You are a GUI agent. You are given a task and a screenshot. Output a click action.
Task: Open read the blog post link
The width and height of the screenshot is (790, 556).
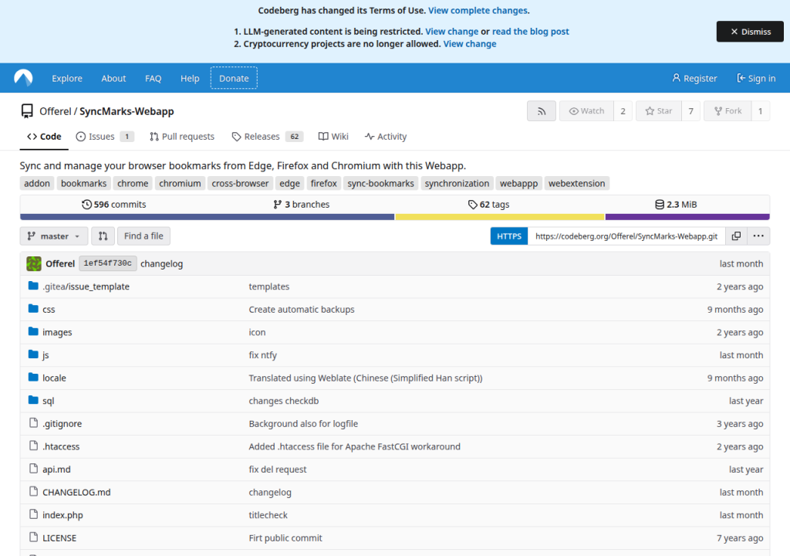(x=531, y=32)
